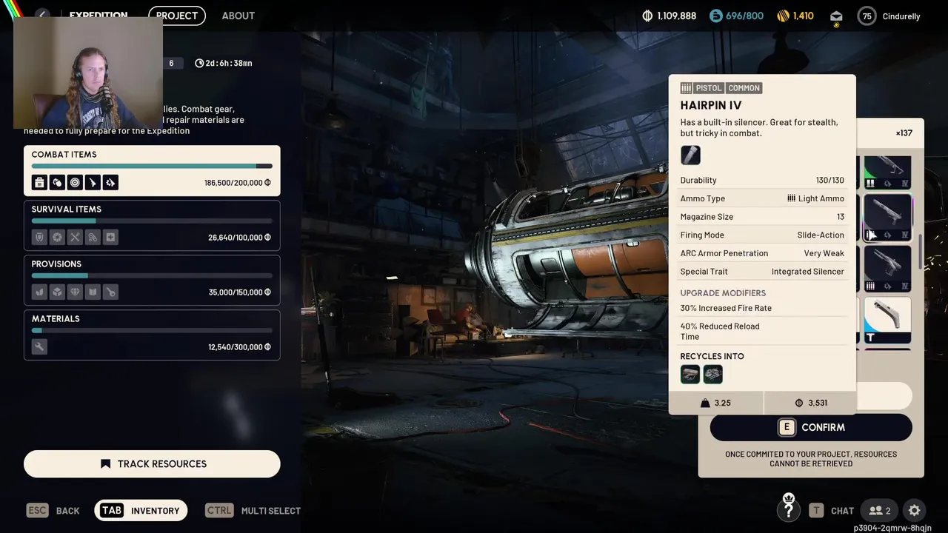Click the COMMON rarity tag
The height and width of the screenshot is (533, 948).
744,88
